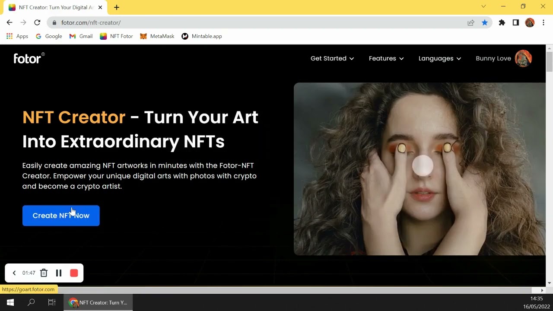Open Chrome three-dot menu
Image resolution: width=553 pixels, height=311 pixels.
pos(543,22)
